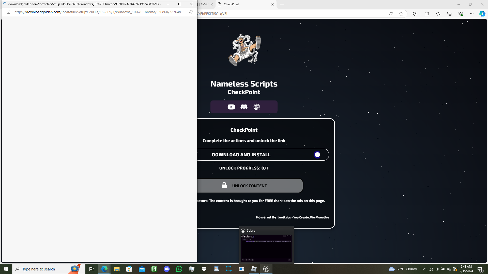
Task: Open File Explorer from the taskbar
Action: [x=117, y=269]
